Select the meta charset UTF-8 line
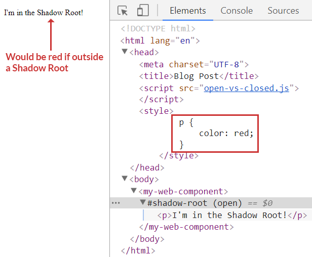 [x=194, y=64]
